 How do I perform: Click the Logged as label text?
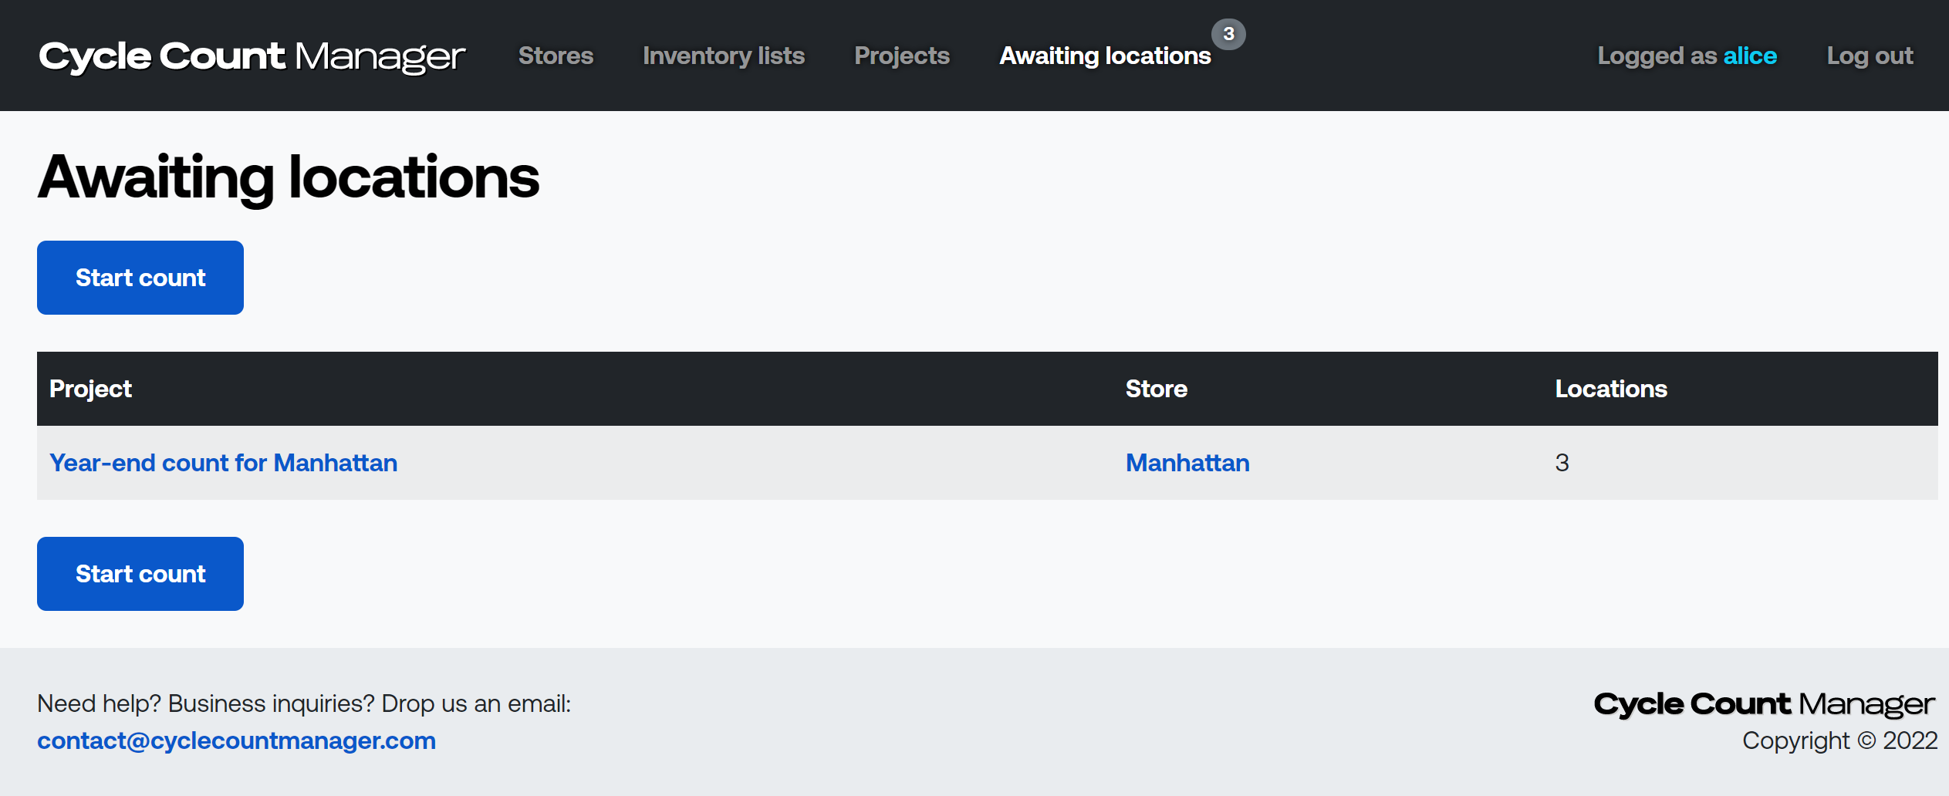click(x=1657, y=56)
